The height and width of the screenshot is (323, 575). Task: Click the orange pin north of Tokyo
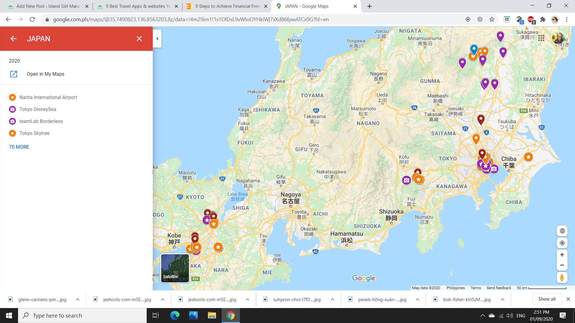(476, 138)
